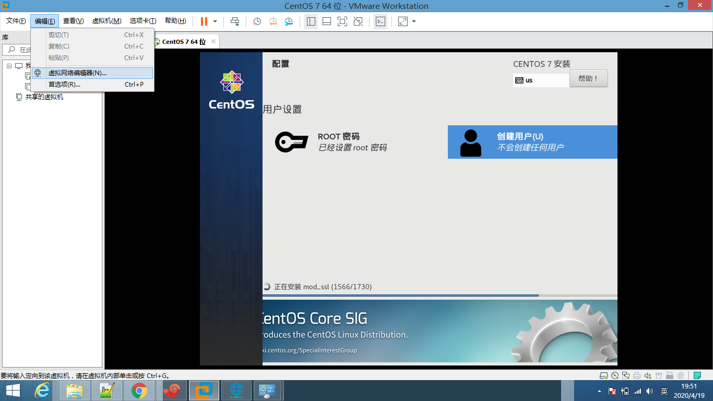This screenshot has width=713, height=401.
Task: Enter full screen mode via toolbar icon
Action: tap(342, 21)
